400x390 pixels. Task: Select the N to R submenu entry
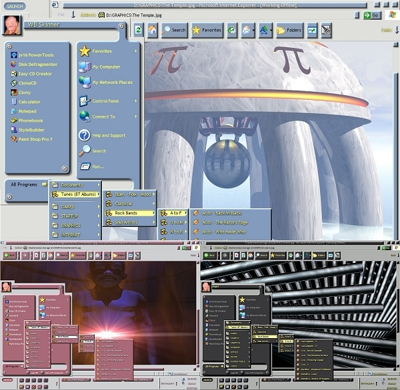point(174,232)
